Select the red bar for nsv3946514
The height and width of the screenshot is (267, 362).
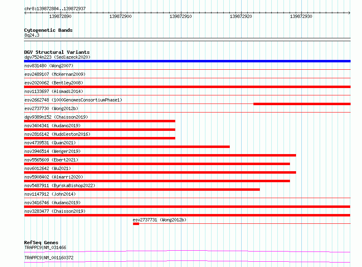(160, 155)
